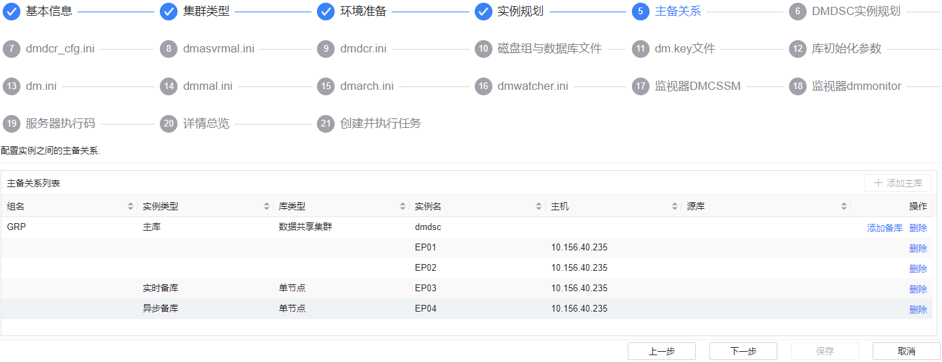Select step 15 circle for dmarch.ini
The width and height of the screenshot is (942, 362).
click(x=326, y=86)
